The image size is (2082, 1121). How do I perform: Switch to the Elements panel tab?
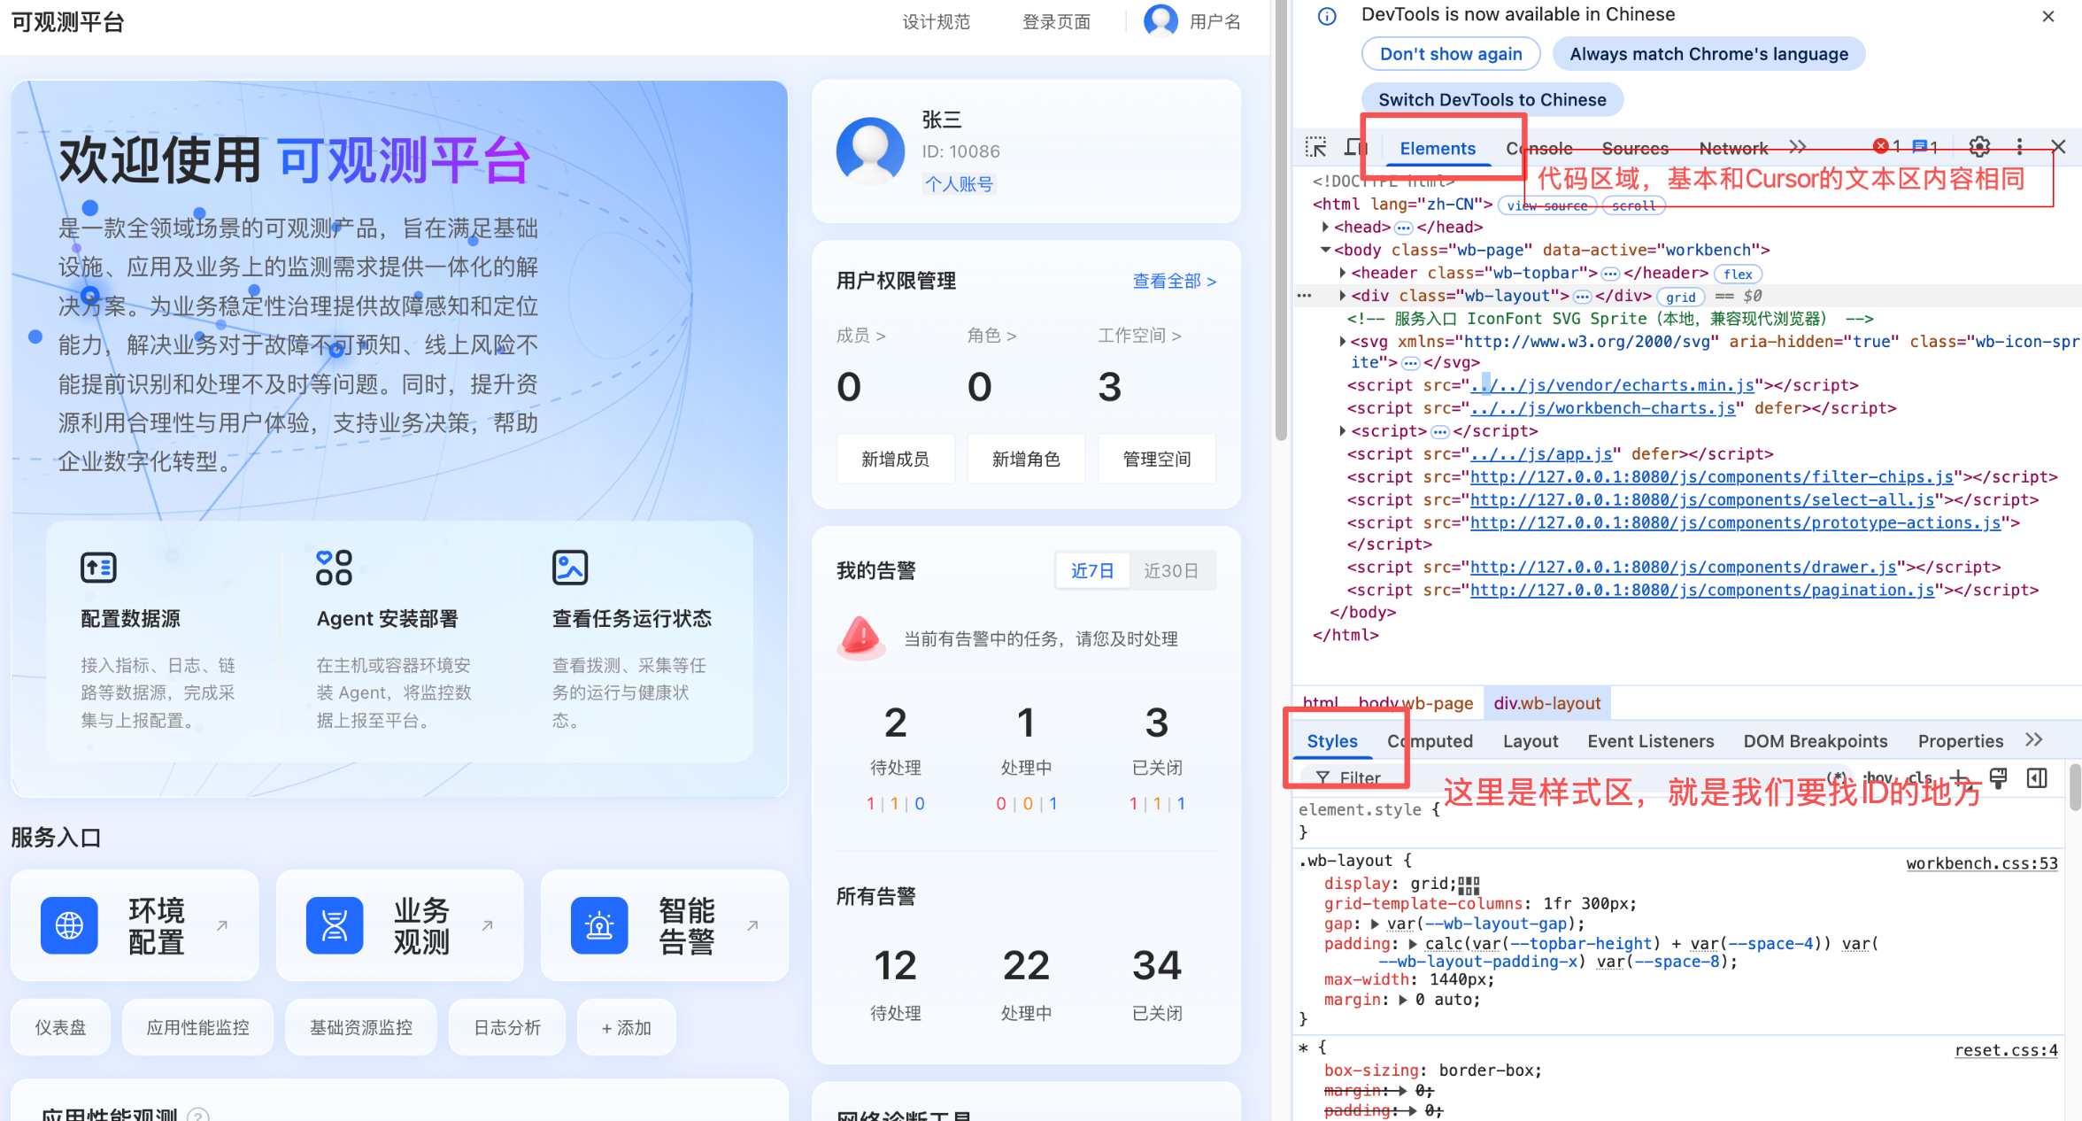(x=1438, y=148)
